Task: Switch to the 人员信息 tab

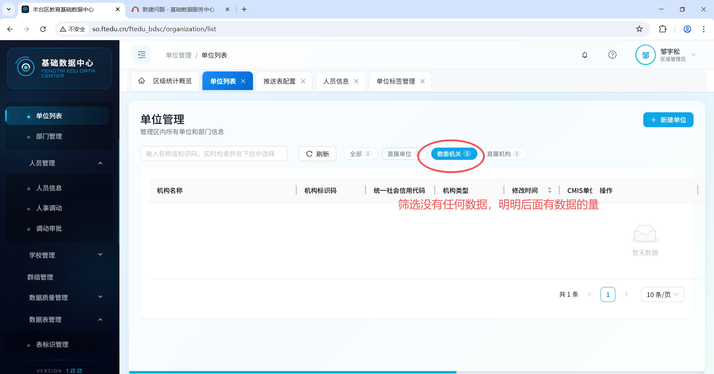Action: [x=336, y=81]
